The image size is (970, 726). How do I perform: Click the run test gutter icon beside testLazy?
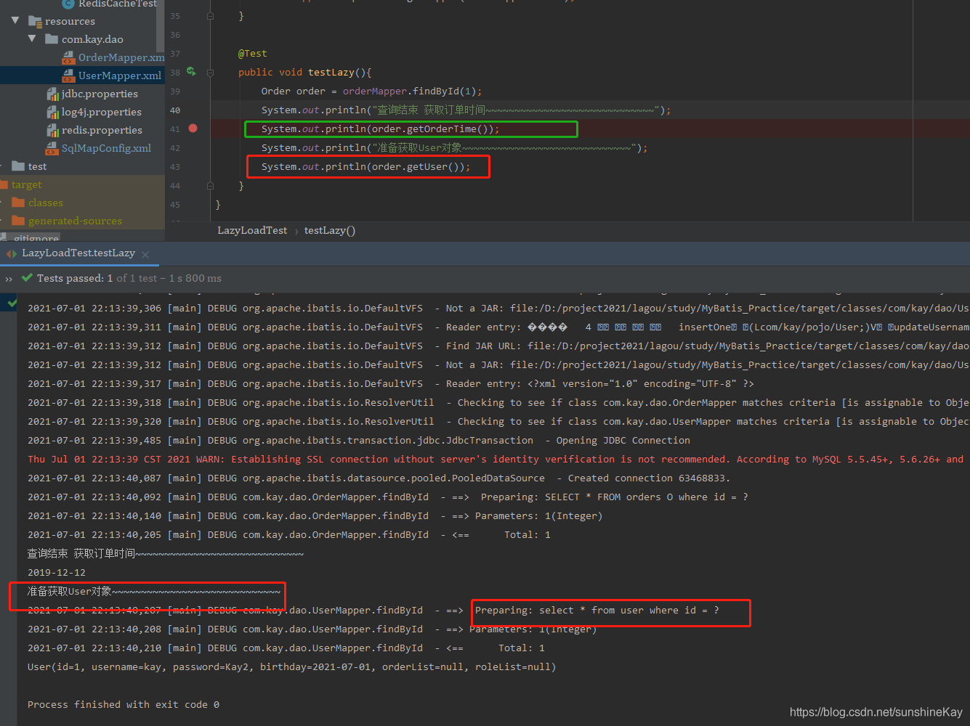point(191,72)
